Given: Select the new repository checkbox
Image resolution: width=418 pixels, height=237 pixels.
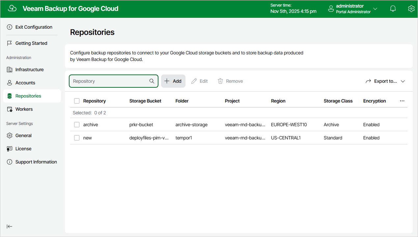Looking at the screenshot, I should pos(77,138).
